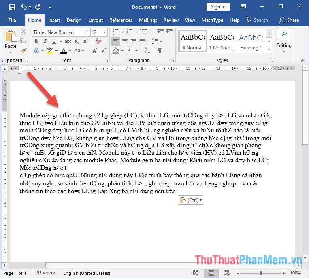Click the zoom slider handle
The width and height of the screenshot is (309, 278).
coord(261,273)
